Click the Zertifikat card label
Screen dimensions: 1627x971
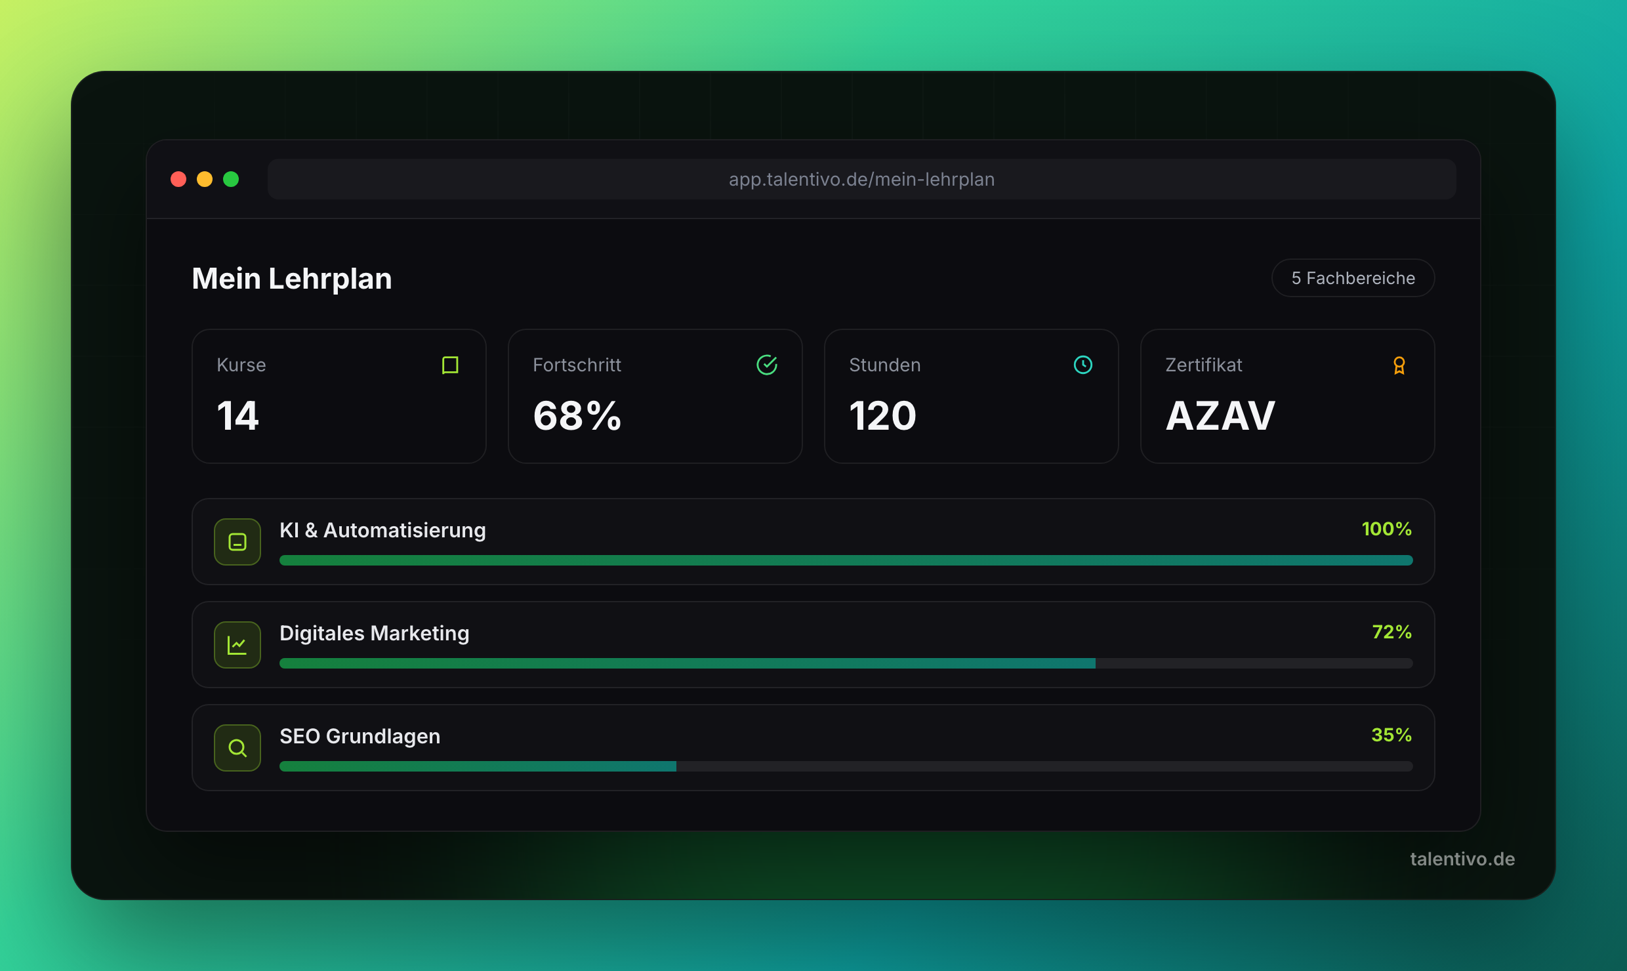[1204, 365]
